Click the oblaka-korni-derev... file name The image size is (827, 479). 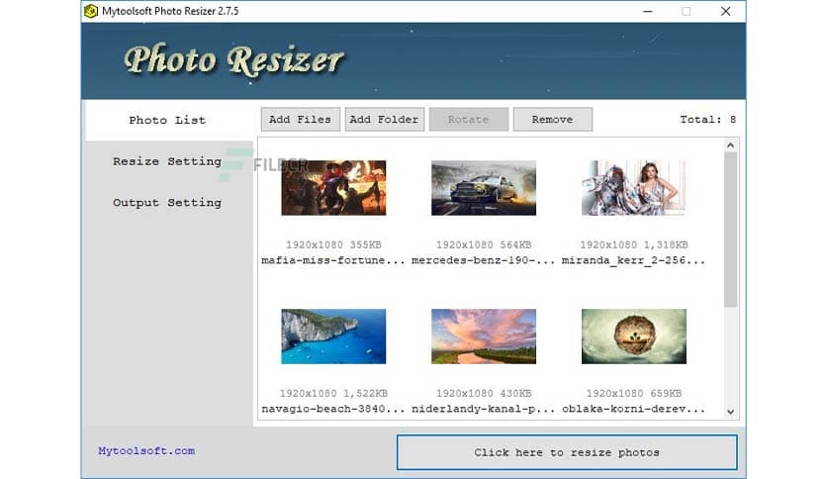(633, 409)
